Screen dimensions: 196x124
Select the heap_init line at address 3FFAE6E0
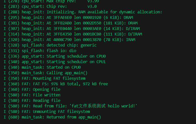tap(68, 18)
